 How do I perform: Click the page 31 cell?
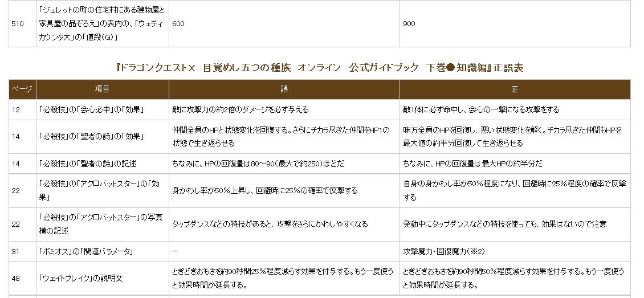[22, 251]
